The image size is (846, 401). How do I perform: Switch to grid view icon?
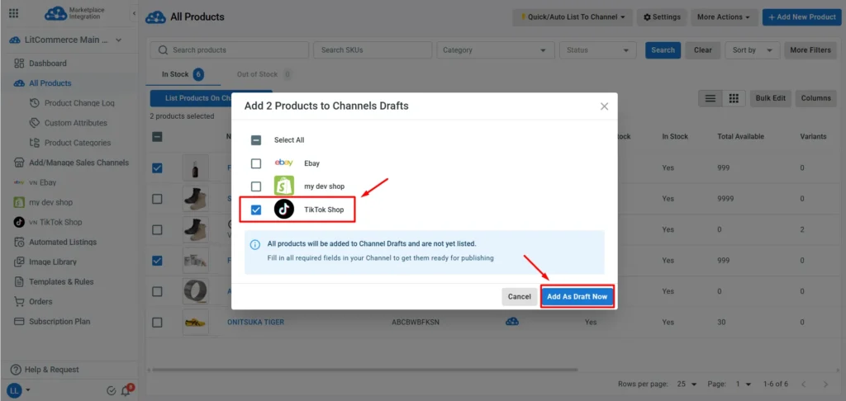pos(734,99)
